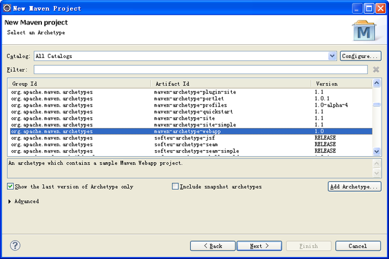Select maven-archetype-profiles row
Screen dimensions: 389x259
tap(191, 105)
